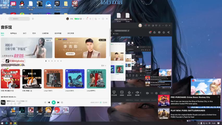Open the 数字专辑 tab
The height and width of the screenshot is (125, 222).
(x=58, y=33)
